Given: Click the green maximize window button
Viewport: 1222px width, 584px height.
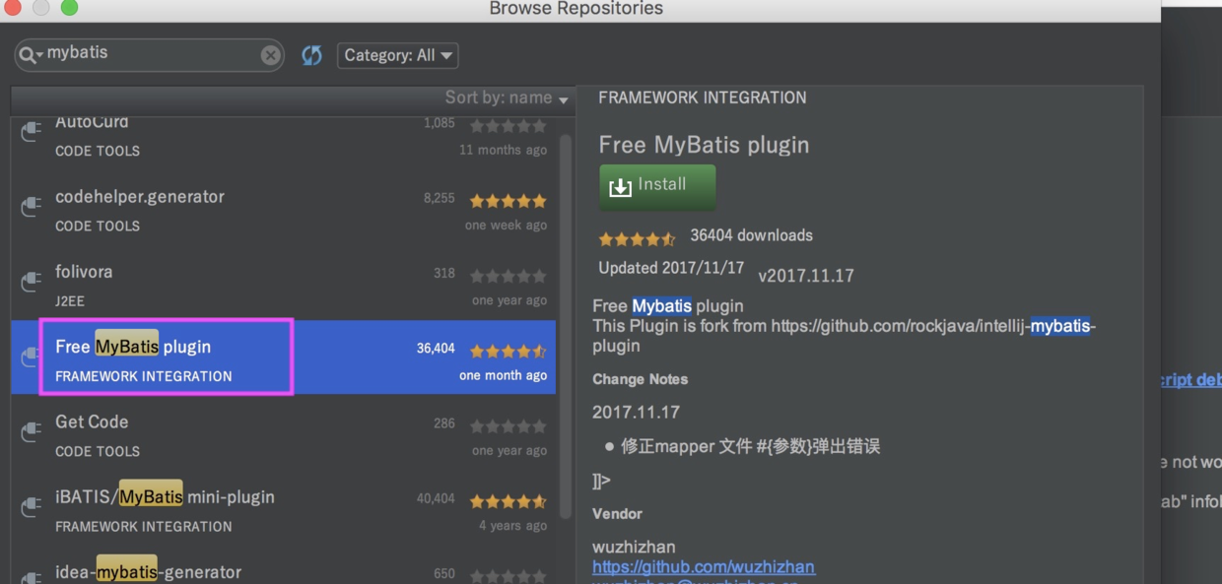Looking at the screenshot, I should [69, 8].
